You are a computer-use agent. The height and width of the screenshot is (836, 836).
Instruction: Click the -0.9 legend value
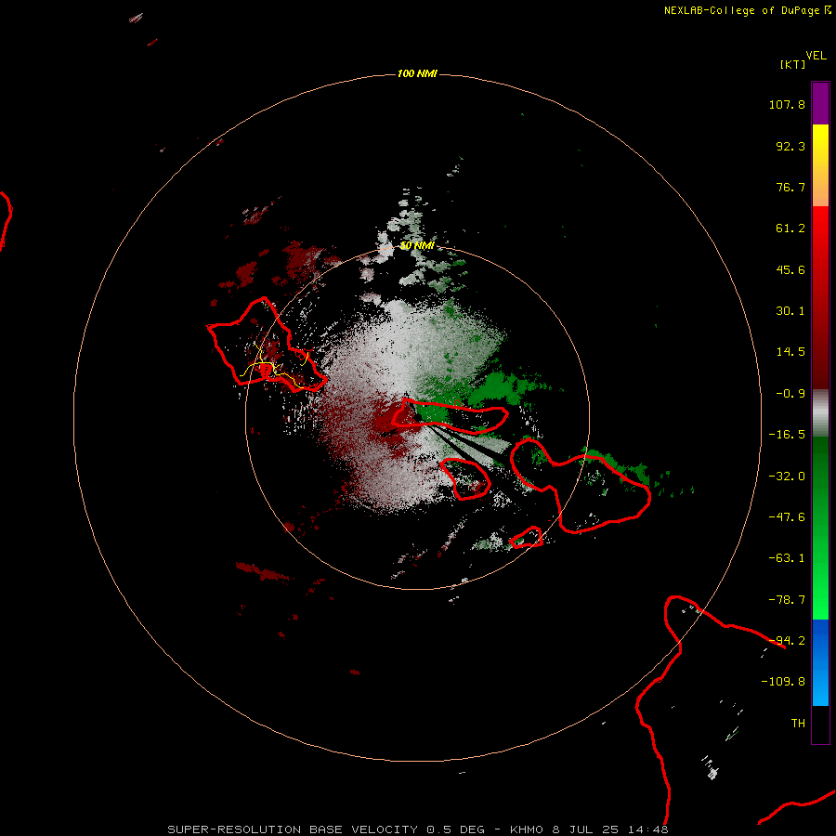tap(790, 394)
